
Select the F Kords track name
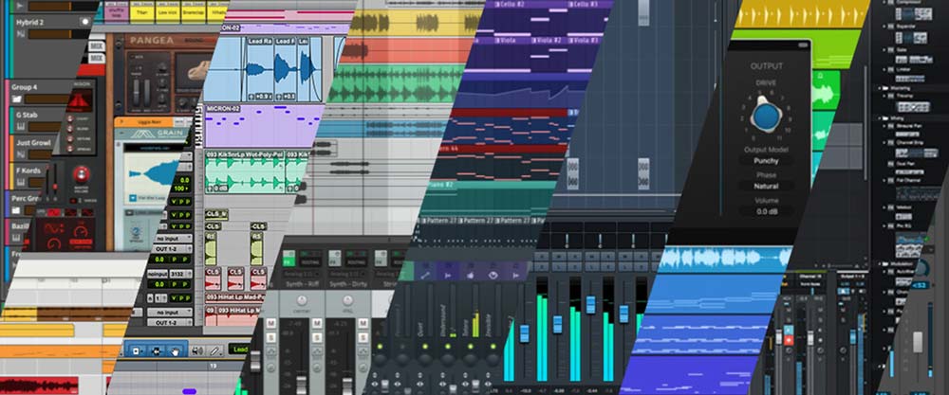[x=28, y=170]
